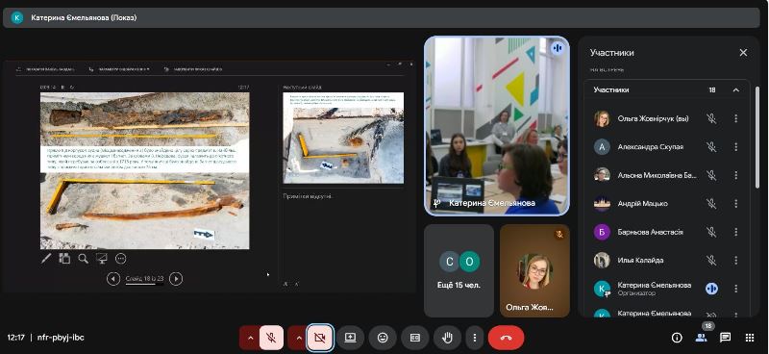Open more options for Александра Скупая
Screen dimensions: 769x354
[x=735, y=147]
